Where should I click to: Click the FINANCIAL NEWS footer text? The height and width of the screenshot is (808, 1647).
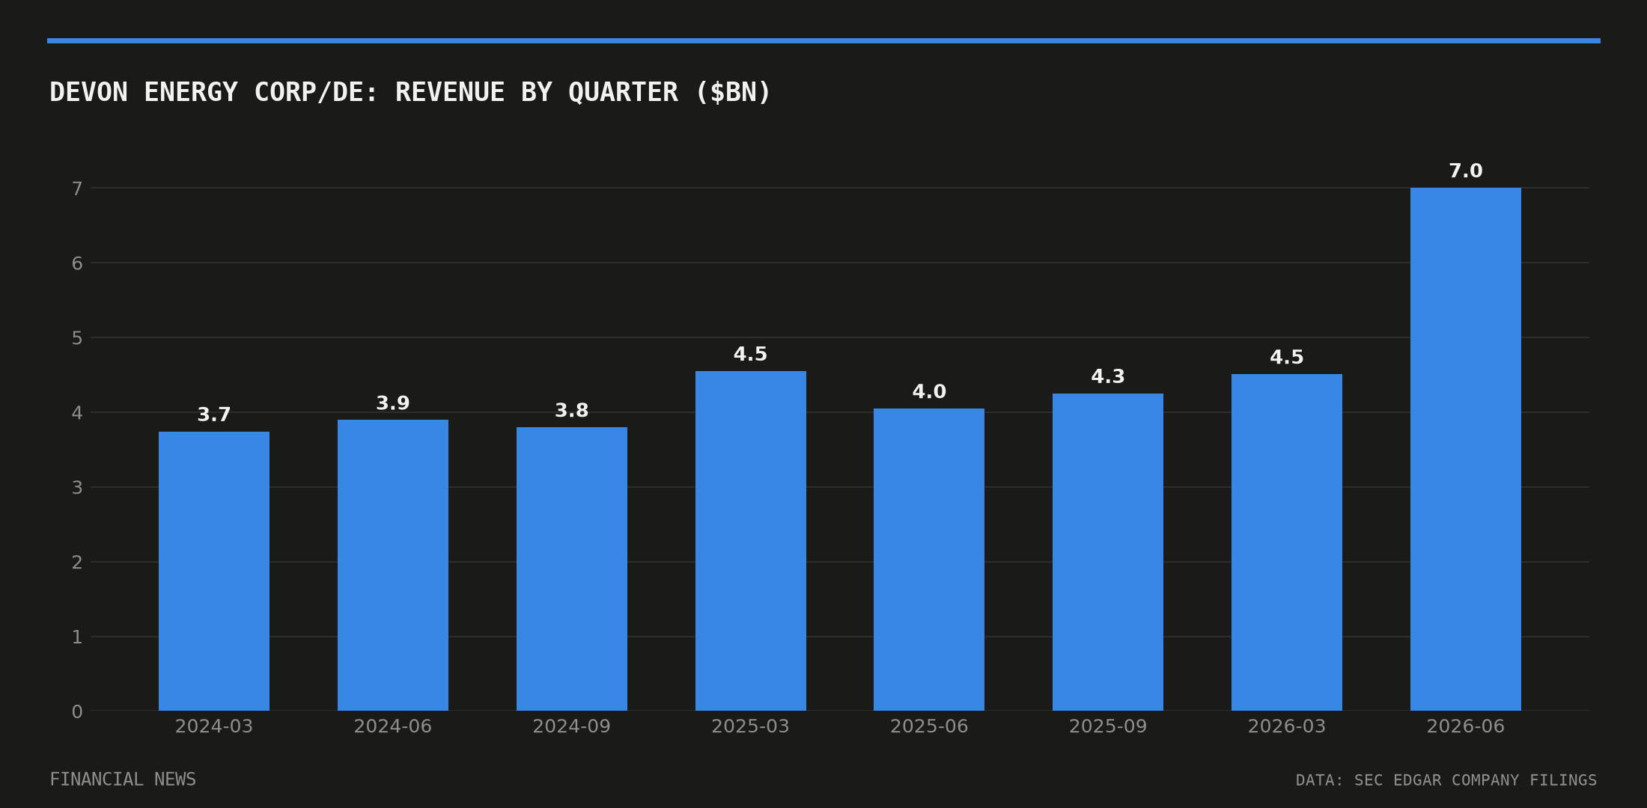click(x=123, y=780)
